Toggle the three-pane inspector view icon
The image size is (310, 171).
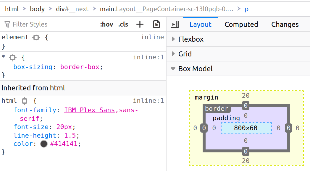[x=175, y=25]
